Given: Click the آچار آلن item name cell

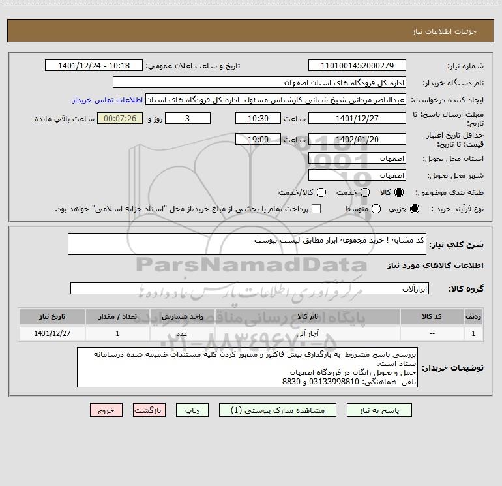Looking at the screenshot, I should click(307, 334).
